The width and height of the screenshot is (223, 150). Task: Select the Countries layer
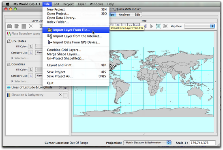coord(18,64)
